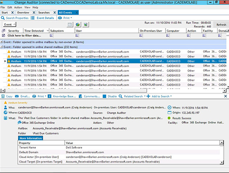This screenshot has height=173, width=229.
Task: Click the On-Premises User filter icon
Action: (141, 35)
